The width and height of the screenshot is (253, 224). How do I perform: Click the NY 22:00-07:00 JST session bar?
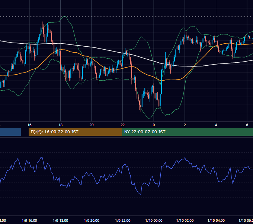tap(187, 132)
